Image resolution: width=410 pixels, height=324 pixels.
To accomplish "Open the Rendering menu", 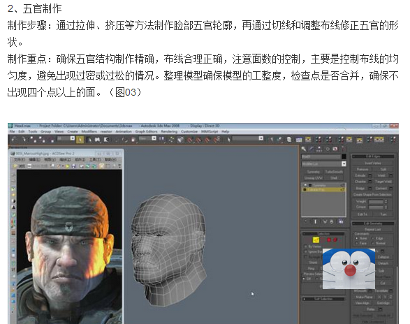I will click(169, 131).
